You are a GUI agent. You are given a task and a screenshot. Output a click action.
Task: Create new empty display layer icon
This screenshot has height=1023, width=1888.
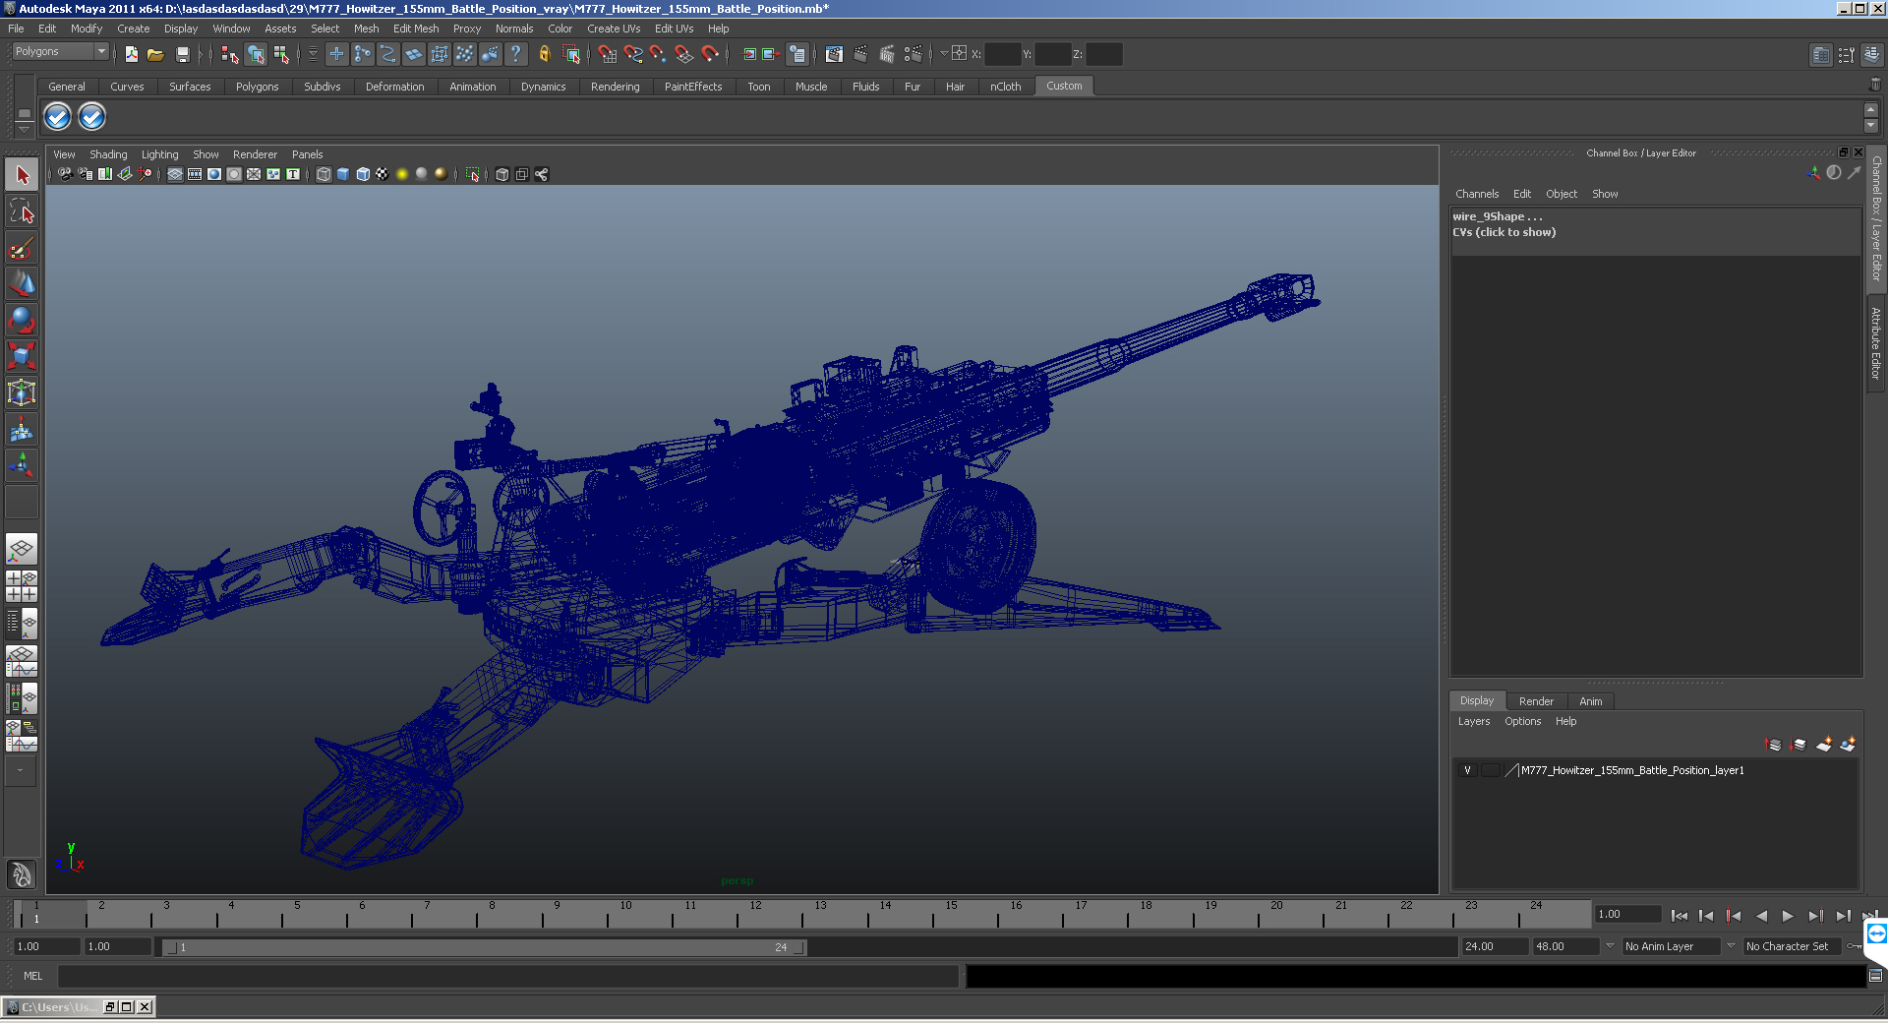[x=1824, y=745]
